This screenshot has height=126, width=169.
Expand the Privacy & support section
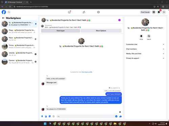(x=145, y=58)
